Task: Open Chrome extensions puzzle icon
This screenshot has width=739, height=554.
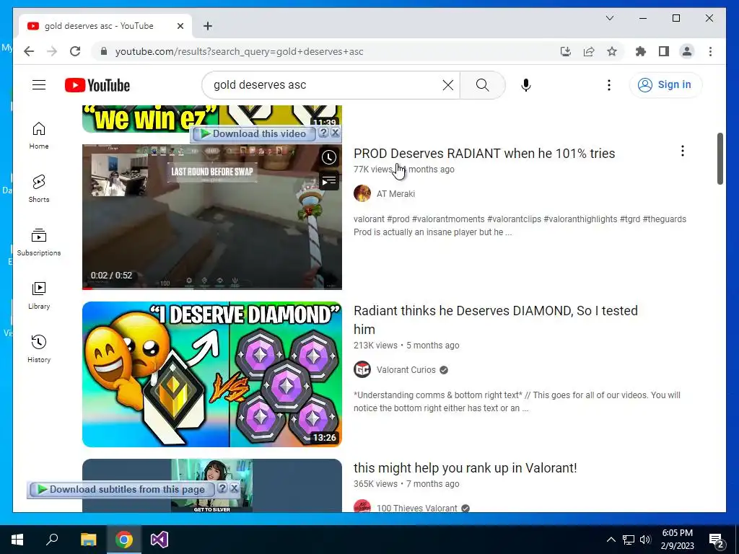Action: (x=641, y=51)
